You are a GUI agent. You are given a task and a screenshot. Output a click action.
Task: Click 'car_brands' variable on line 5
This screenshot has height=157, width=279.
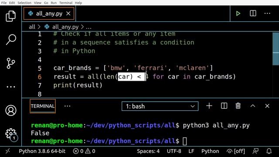click(x=72, y=68)
